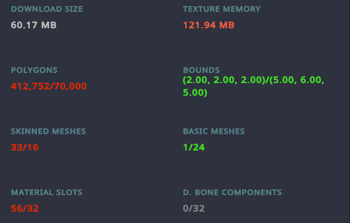Click the MB unit next to 60.17
350x223 pixels.
pyautogui.click(x=49, y=25)
